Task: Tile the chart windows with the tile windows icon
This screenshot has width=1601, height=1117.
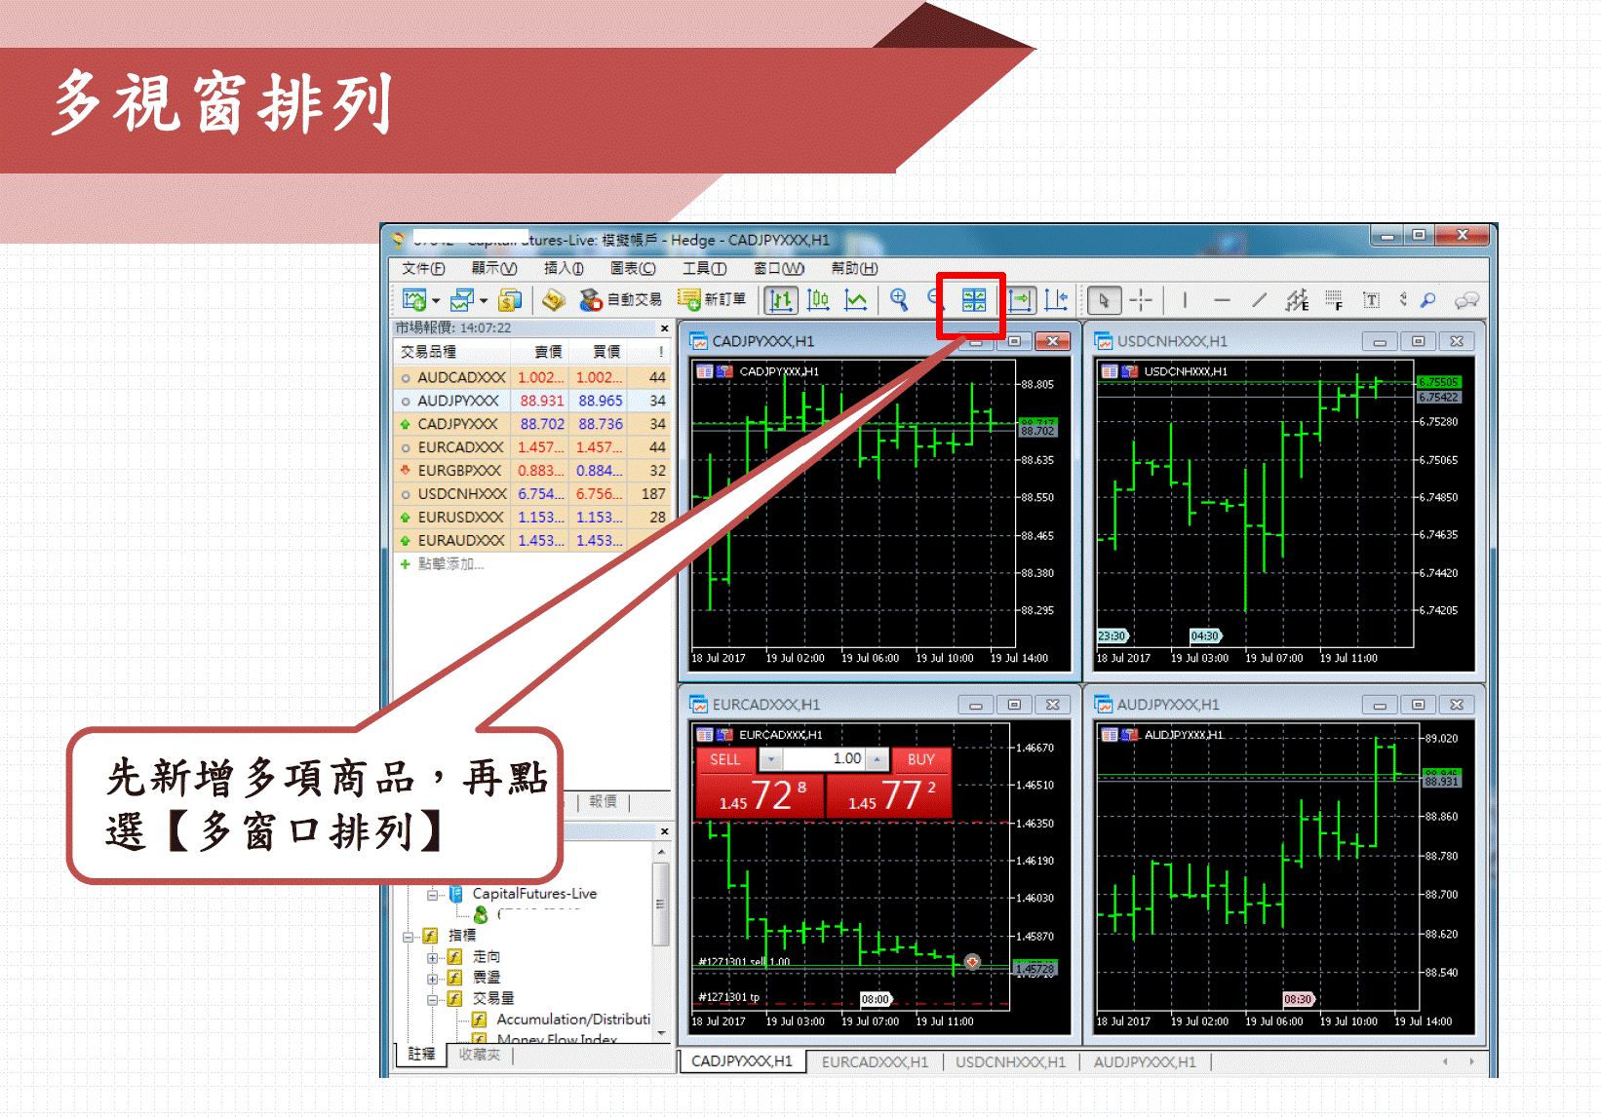Action: click(974, 300)
